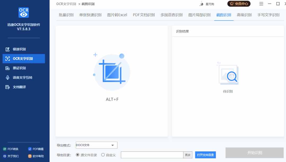
Task: Click 打开文件目录 to open output folder
Action: [x=205, y=155]
